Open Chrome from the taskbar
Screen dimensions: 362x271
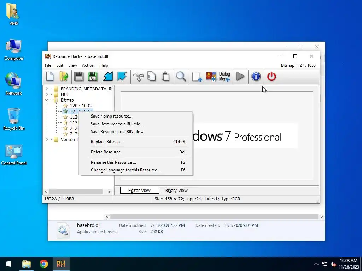coord(43,264)
